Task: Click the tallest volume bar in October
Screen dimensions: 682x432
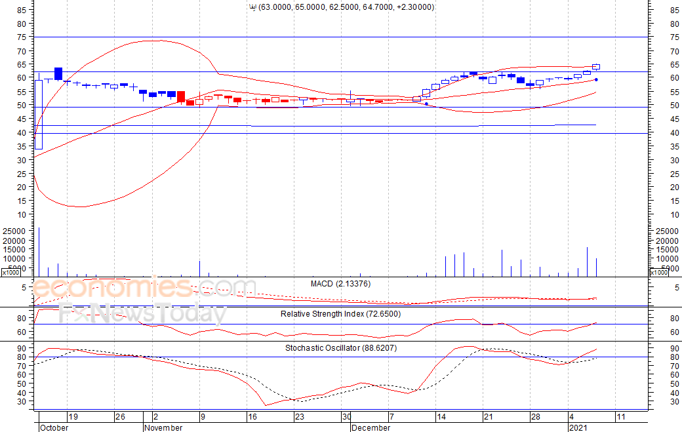Action: [39, 252]
